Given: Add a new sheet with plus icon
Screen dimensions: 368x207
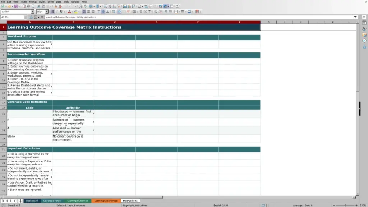Looking at the screenshot, I should pos(20,201).
